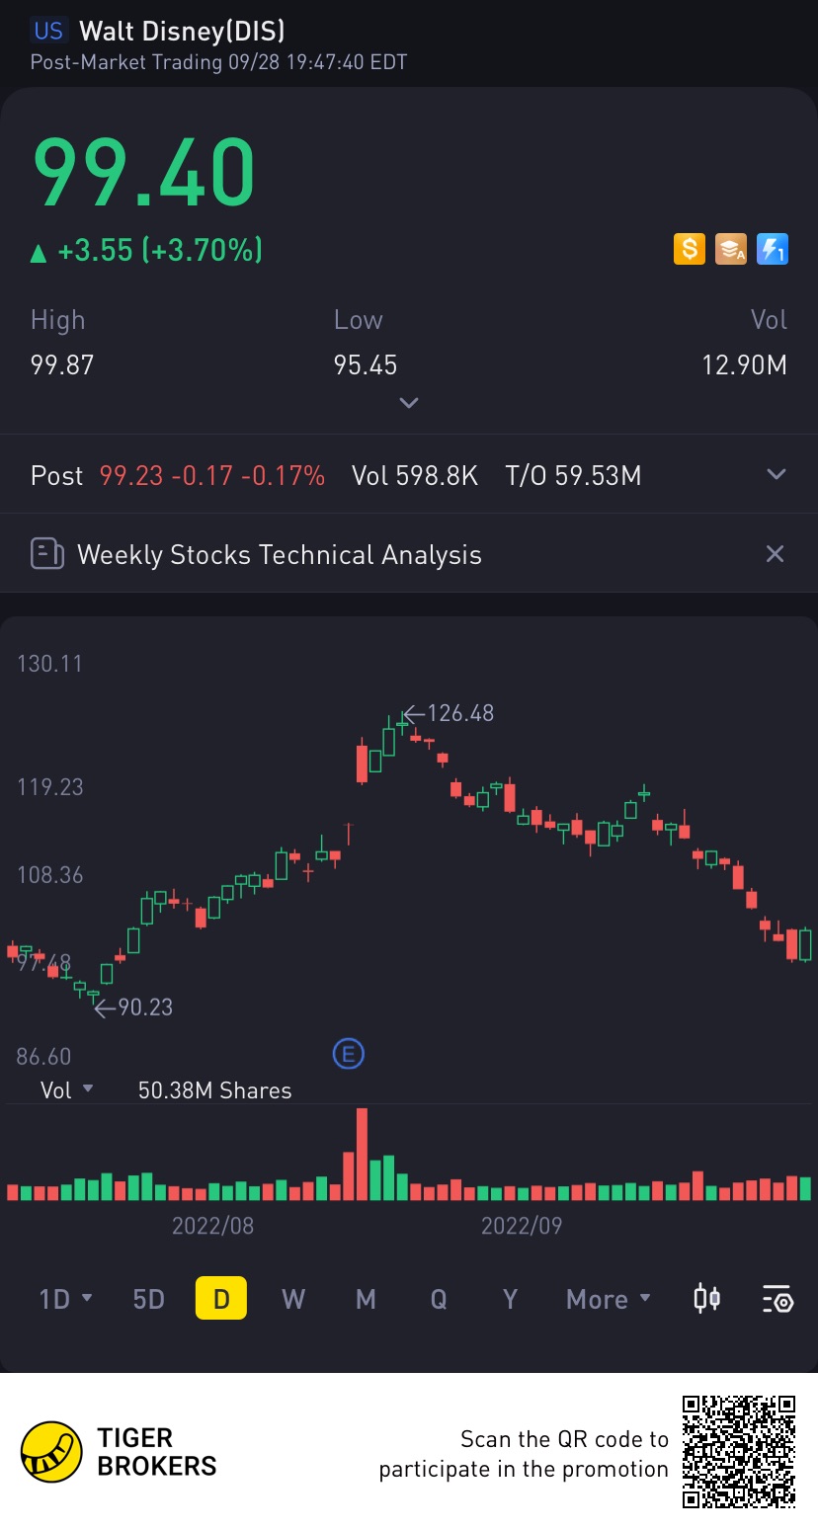818x1531 pixels.
Task: Tap the brown stacked layers badge
Action: [731, 249]
